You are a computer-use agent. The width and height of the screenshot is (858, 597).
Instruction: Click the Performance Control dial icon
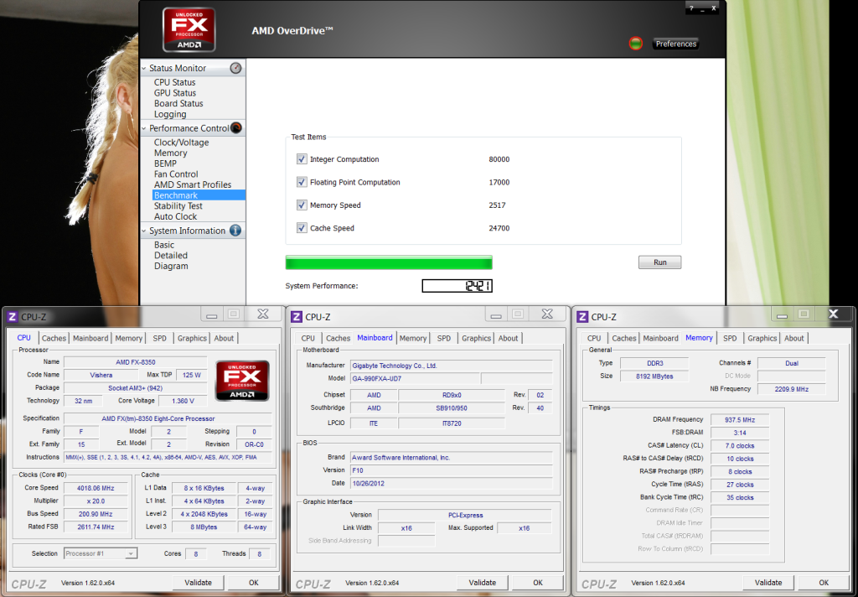235,127
